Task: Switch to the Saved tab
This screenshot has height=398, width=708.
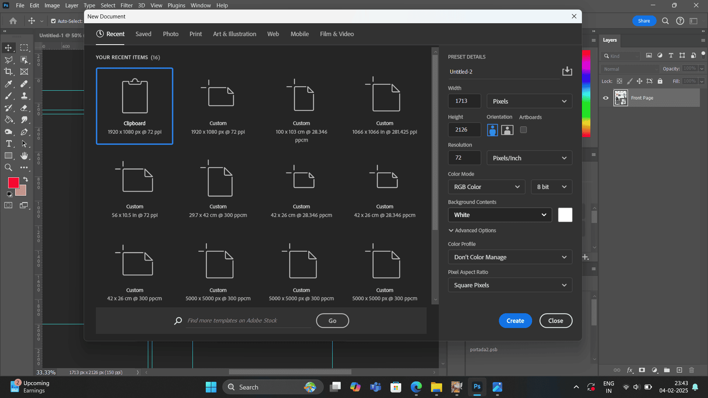Action: click(x=143, y=34)
